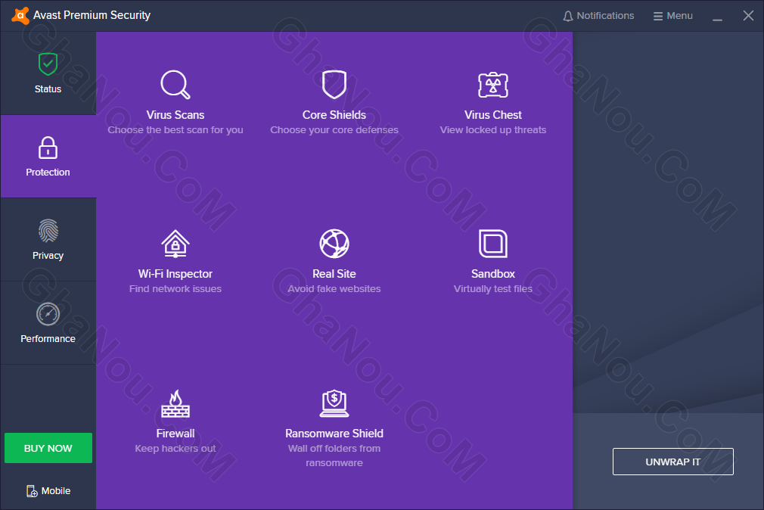This screenshot has width=764, height=510.
Task: Switch to the Status tab label
Action: [48, 89]
